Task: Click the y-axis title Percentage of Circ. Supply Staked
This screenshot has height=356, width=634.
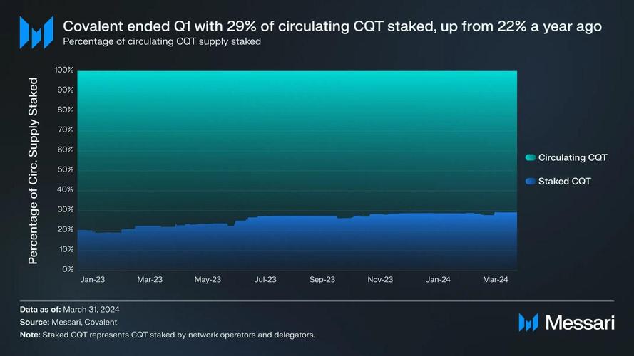Action: pos(33,171)
